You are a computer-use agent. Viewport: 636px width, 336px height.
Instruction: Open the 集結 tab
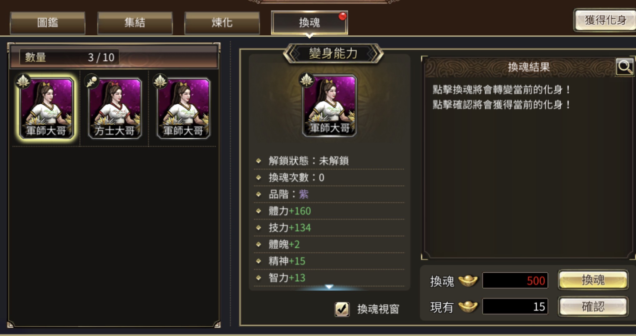coord(135,22)
